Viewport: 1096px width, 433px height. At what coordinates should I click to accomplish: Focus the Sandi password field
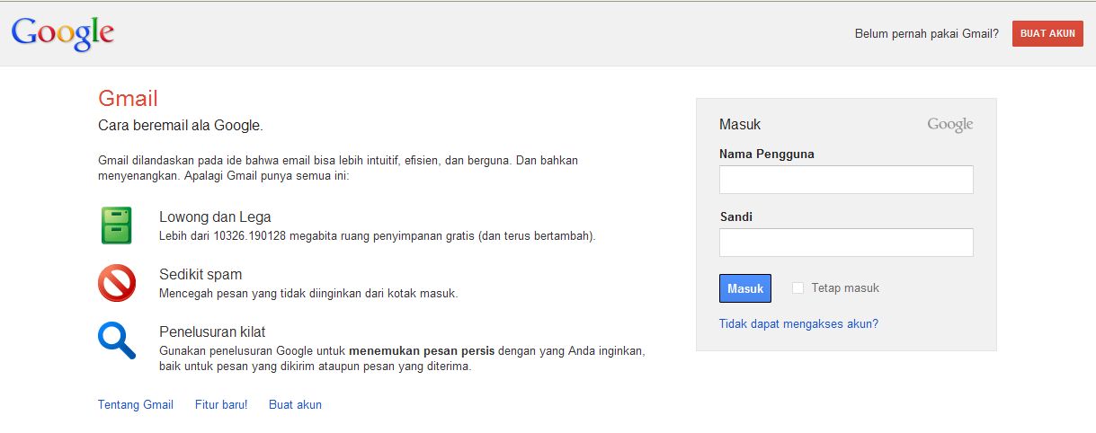[846, 243]
